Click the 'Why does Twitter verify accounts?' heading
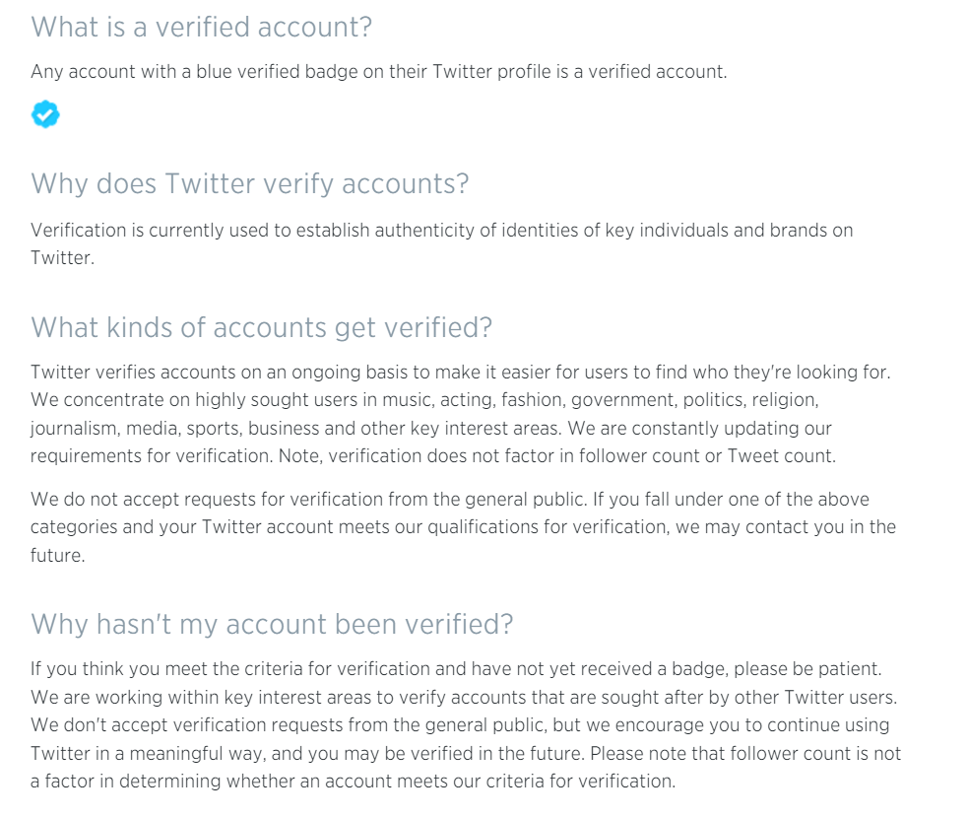Viewport: 968px width, 818px height. click(x=250, y=184)
